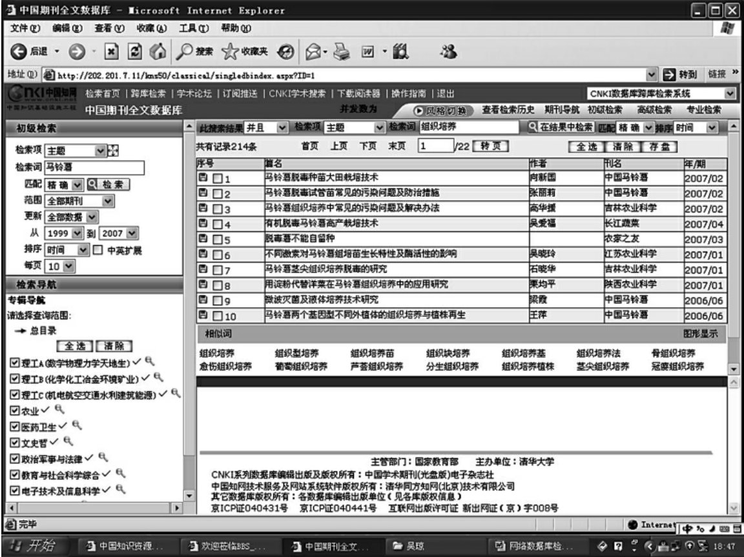Image resolution: width=744 pixels, height=557 pixels.
Task: Click the History clock icon
Action: [x=285, y=51]
